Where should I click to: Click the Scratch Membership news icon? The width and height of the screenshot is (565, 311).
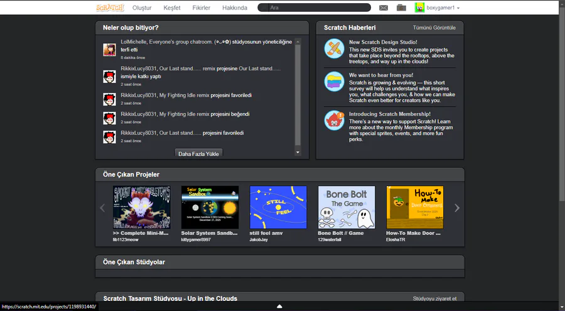[334, 121]
